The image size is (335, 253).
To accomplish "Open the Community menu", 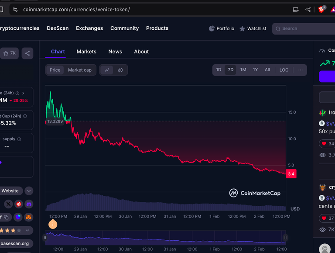I will (x=125, y=28).
